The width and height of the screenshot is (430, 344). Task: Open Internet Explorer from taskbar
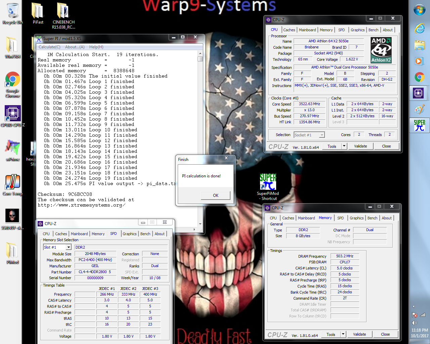(x=419, y=28)
